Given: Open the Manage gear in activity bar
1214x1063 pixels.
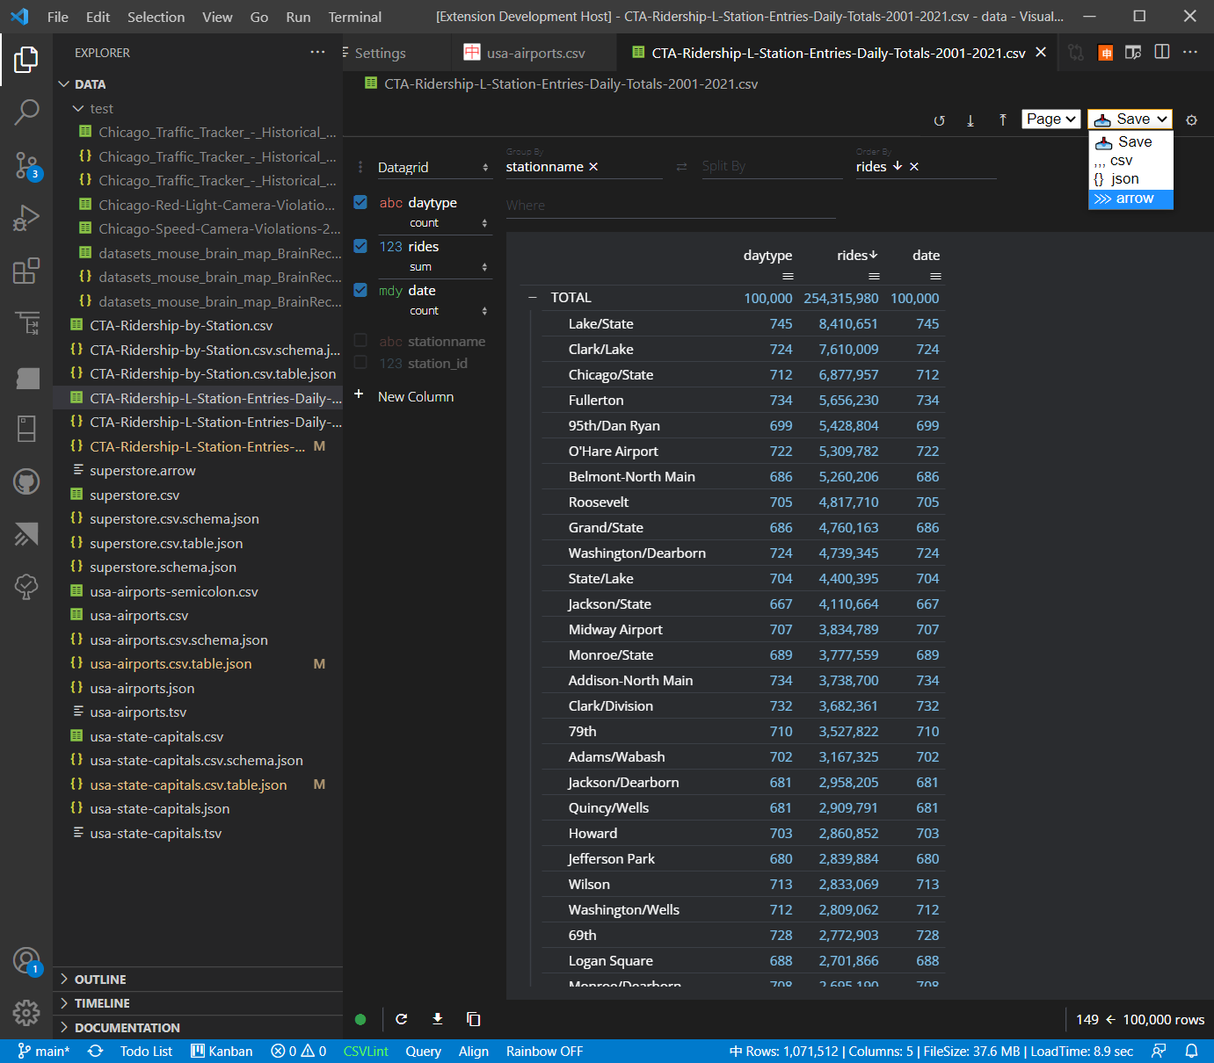Looking at the screenshot, I should 26,1012.
